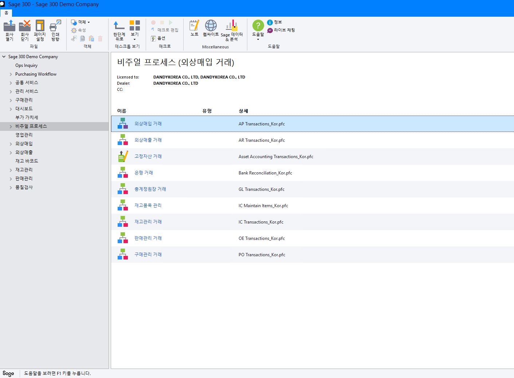The width and height of the screenshot is (514, 378).
Task: Expand the 구매관리 node
Action: tap(11, 100)
